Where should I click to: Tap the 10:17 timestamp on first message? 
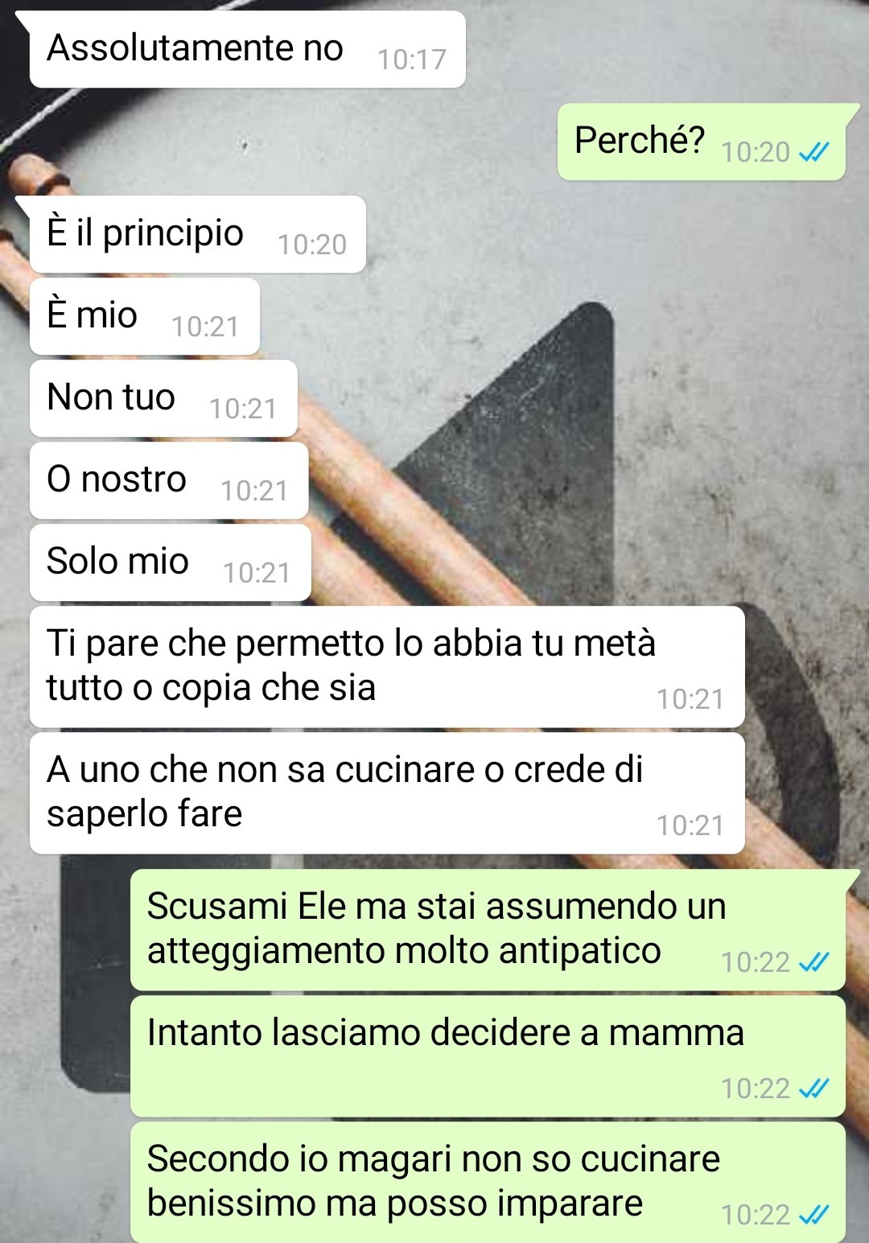(412, 60)
